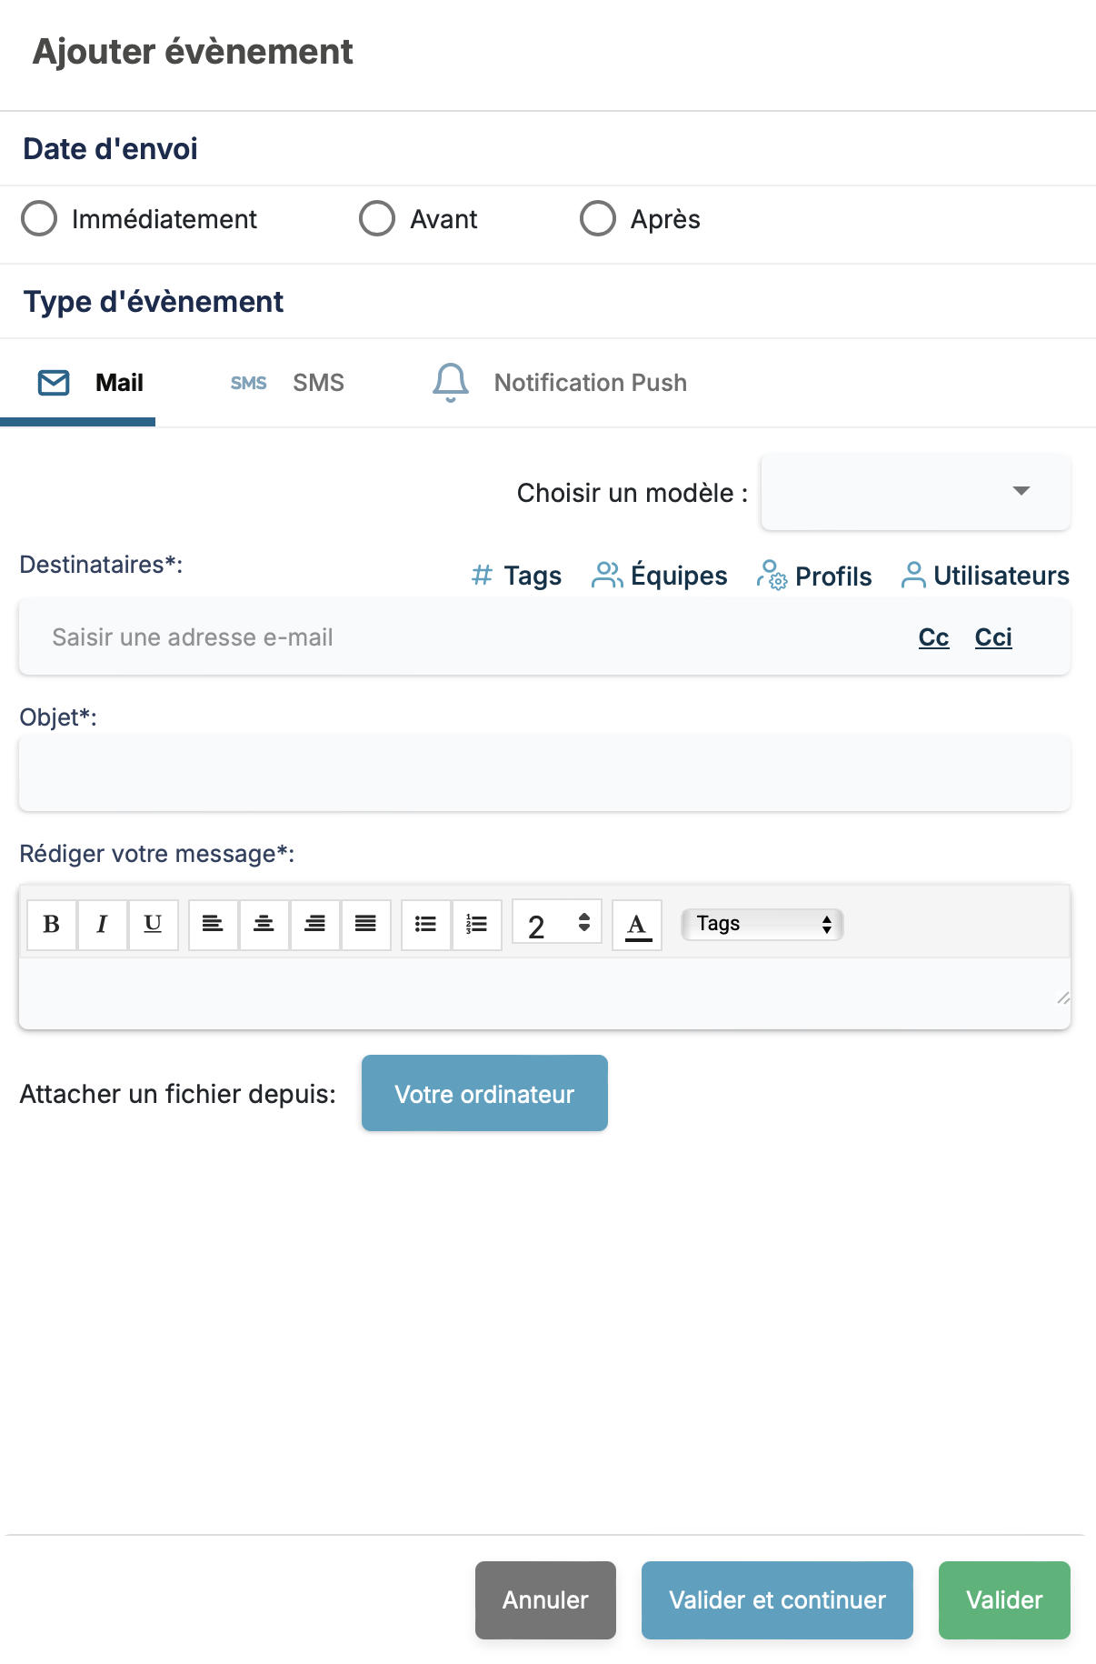
Task: Align message text to the right
Action: click(x=315, y=925)
